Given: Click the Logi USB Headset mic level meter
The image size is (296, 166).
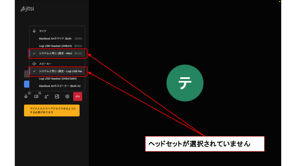Looking at the screenshot, I should pos(78,46).
